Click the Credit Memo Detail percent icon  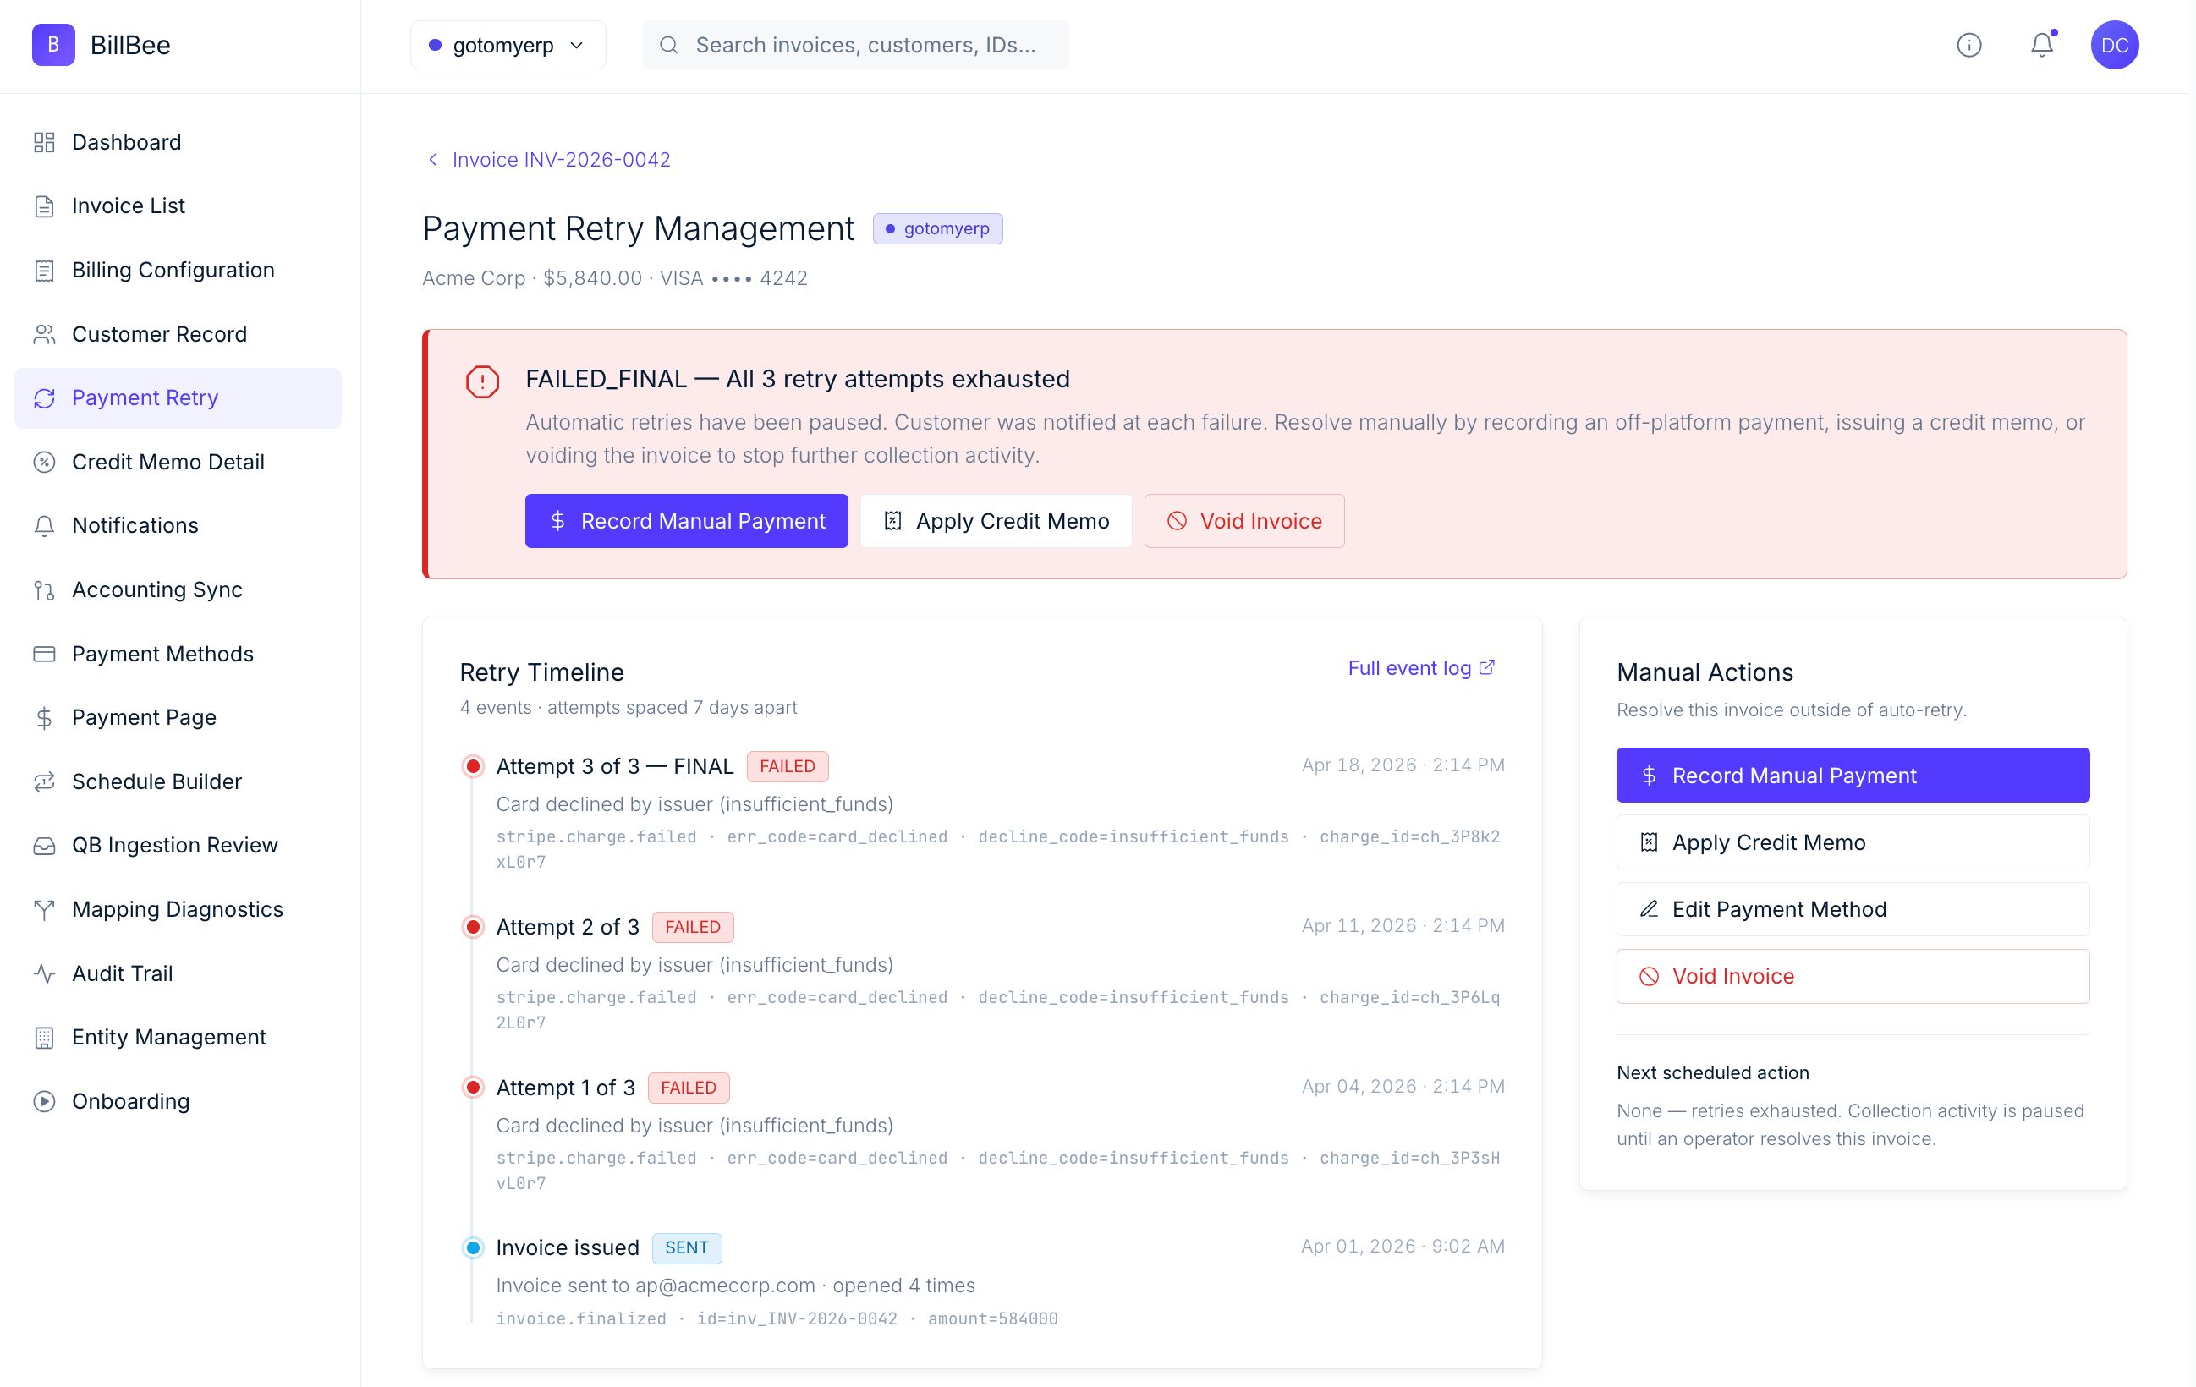44,462
